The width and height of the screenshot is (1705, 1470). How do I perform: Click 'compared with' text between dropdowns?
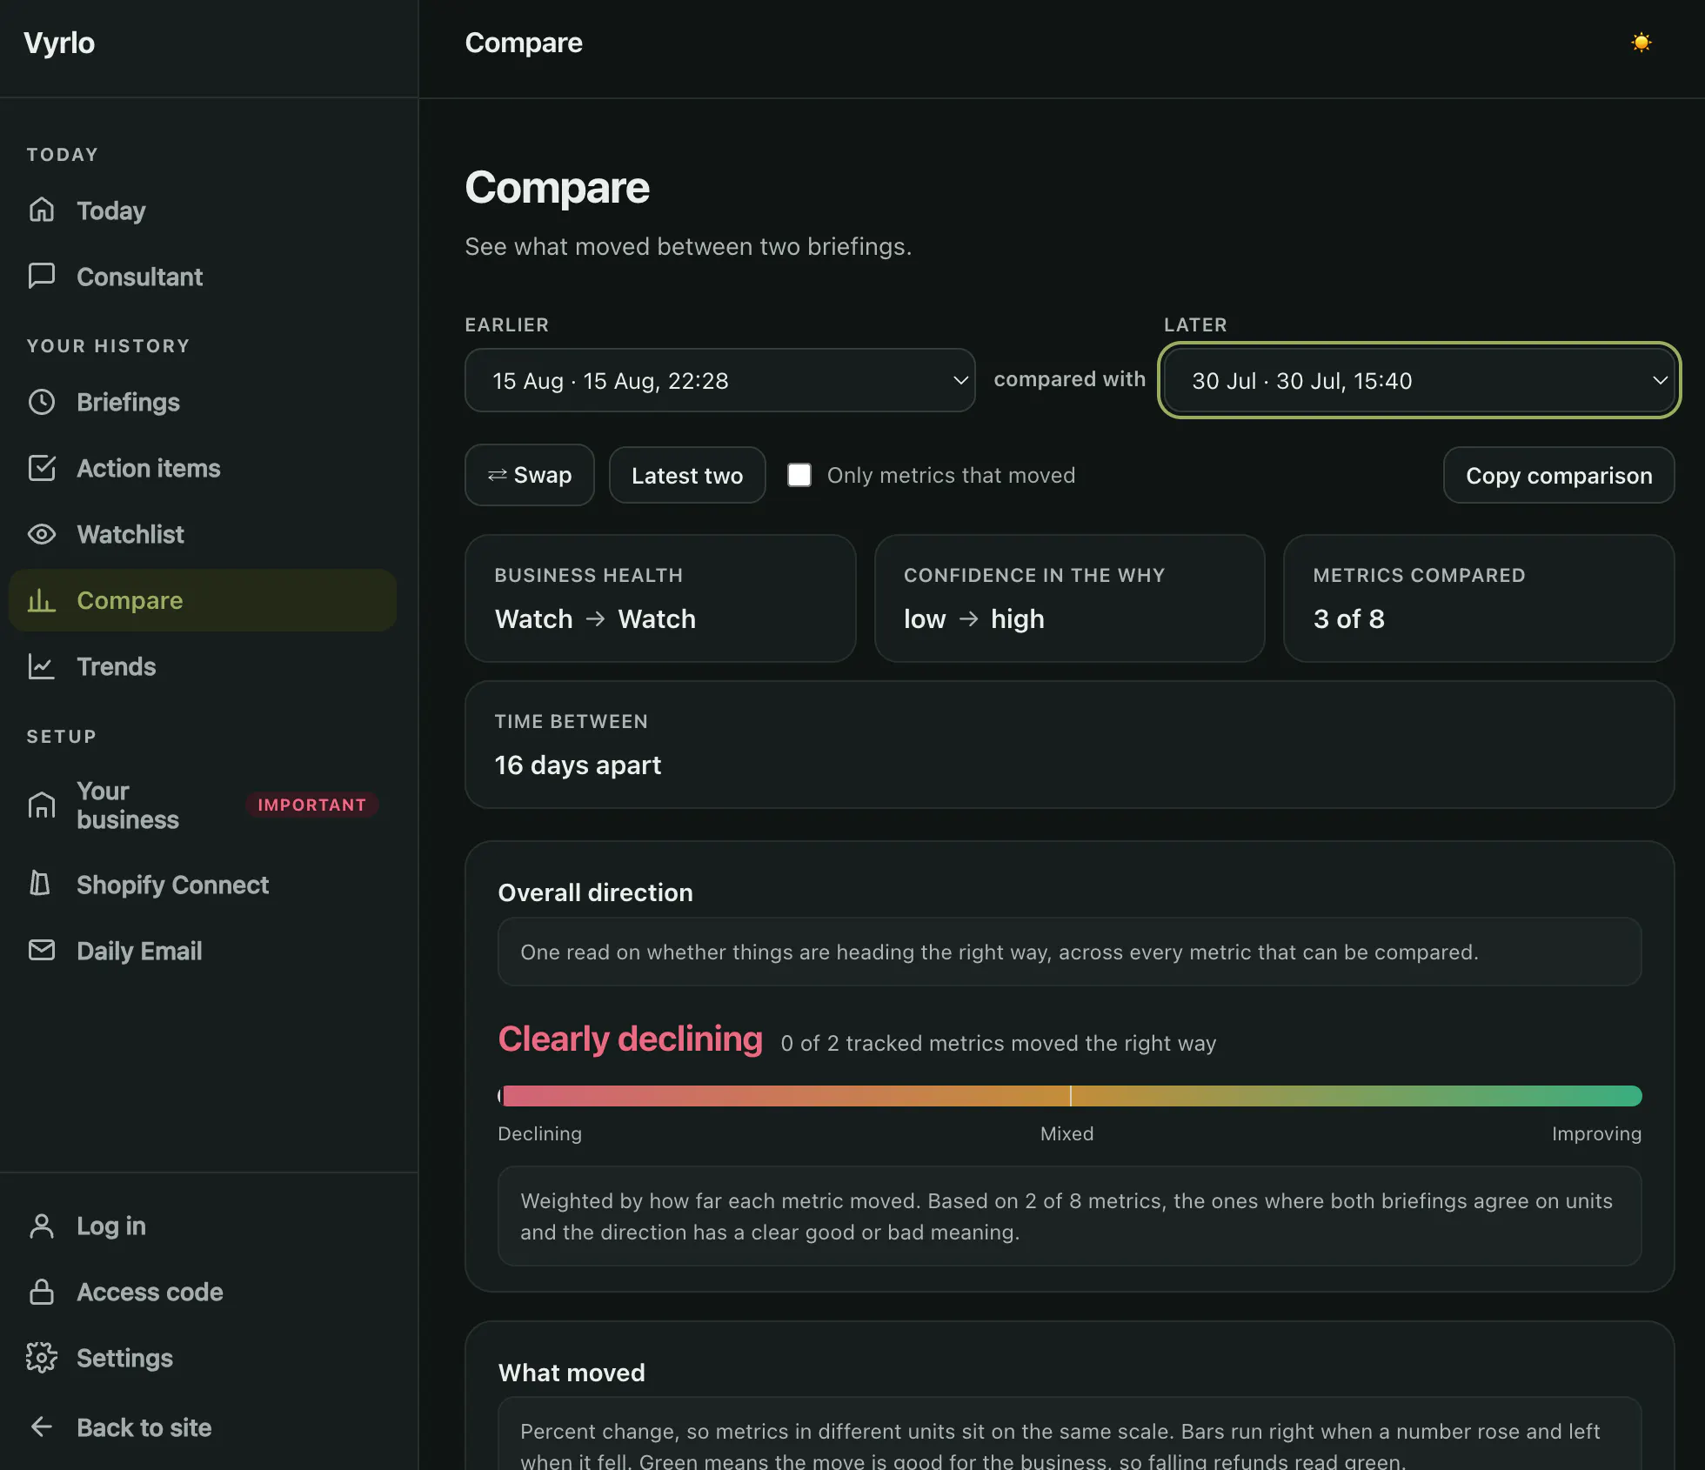1069,379
